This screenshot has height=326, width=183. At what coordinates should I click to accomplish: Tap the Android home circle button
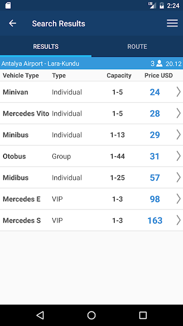(91, 315)
